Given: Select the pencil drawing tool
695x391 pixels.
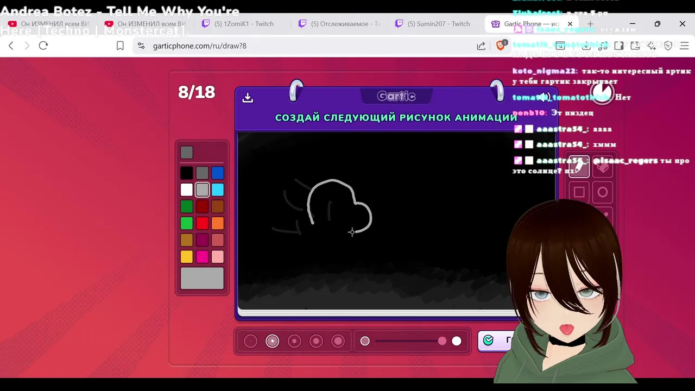Looking at the screenshot, I should pyautogui.click(x=579, y=167).
